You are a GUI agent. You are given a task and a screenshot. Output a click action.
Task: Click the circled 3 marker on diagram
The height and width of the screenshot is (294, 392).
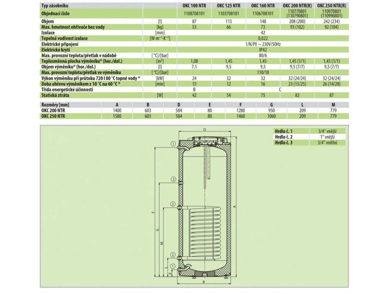(x=173, y=179)
